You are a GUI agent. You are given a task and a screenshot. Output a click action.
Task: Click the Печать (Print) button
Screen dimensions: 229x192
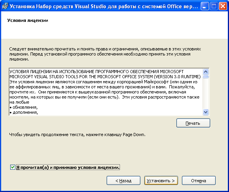pos(193,123)
